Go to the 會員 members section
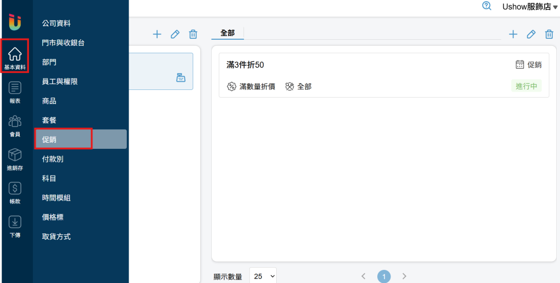The image size is (560, 283). [15, 125]
